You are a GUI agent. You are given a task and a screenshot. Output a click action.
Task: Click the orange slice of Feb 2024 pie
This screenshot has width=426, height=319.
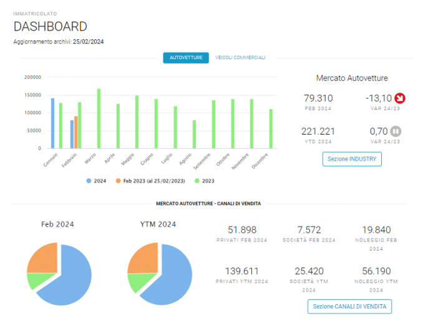[x=45, y=260]
